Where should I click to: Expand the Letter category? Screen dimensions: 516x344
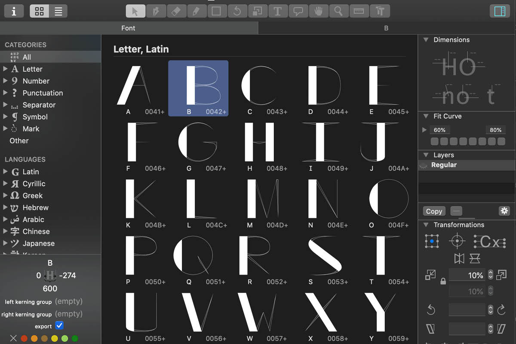pyautogui.click(x=5, y=69)
